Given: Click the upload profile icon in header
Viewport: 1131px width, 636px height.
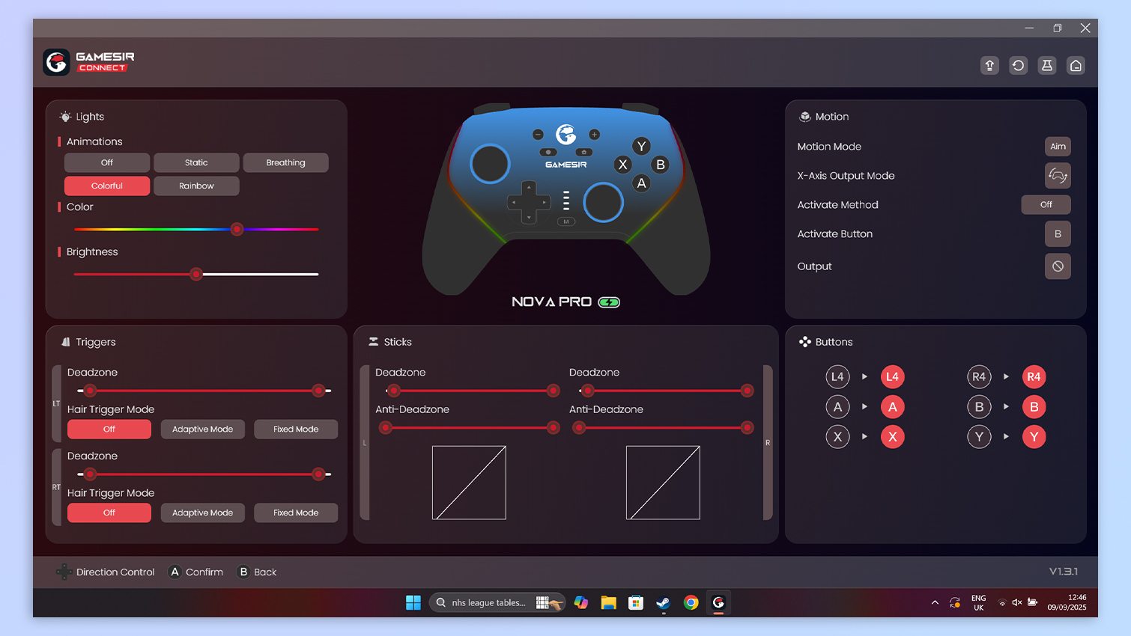Looking at the screenshot, I should (989, 66).
